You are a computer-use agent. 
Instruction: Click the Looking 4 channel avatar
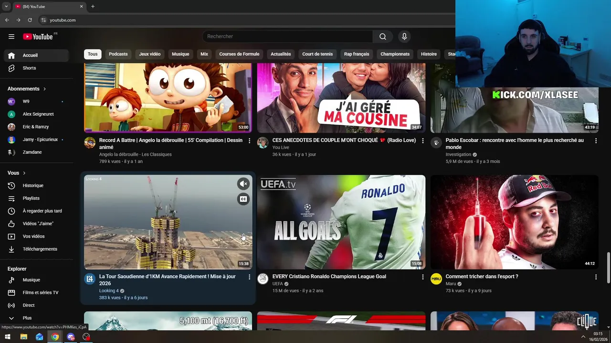click(90, 279)
